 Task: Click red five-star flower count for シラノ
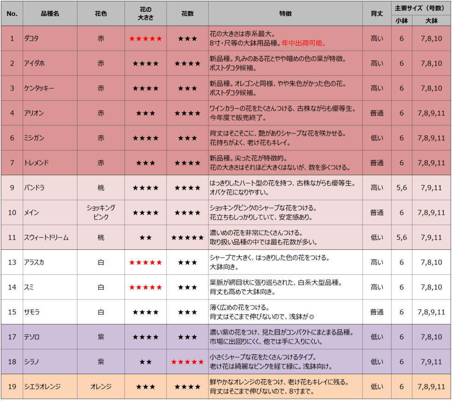[x=187, y=362]
